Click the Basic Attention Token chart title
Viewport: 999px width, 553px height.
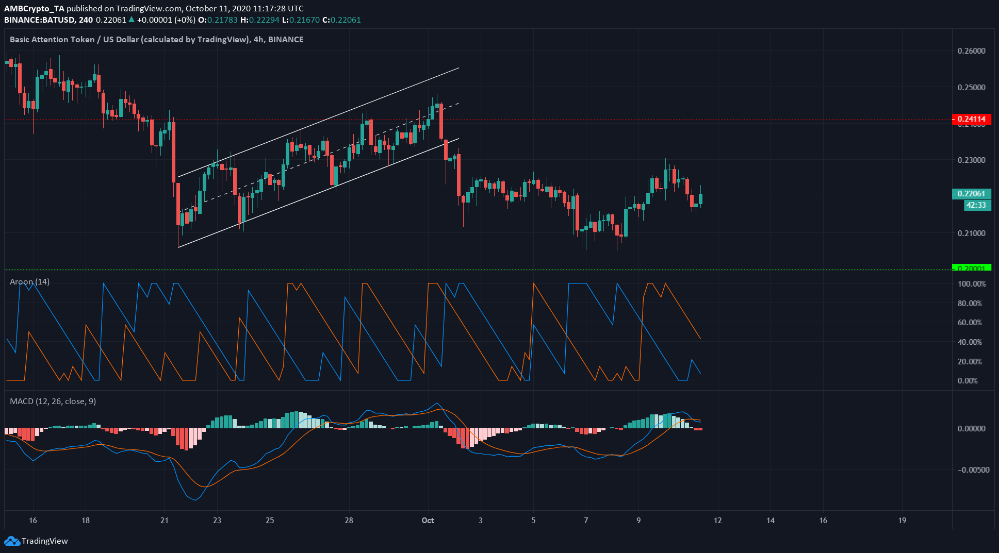(x=157, y=40)
